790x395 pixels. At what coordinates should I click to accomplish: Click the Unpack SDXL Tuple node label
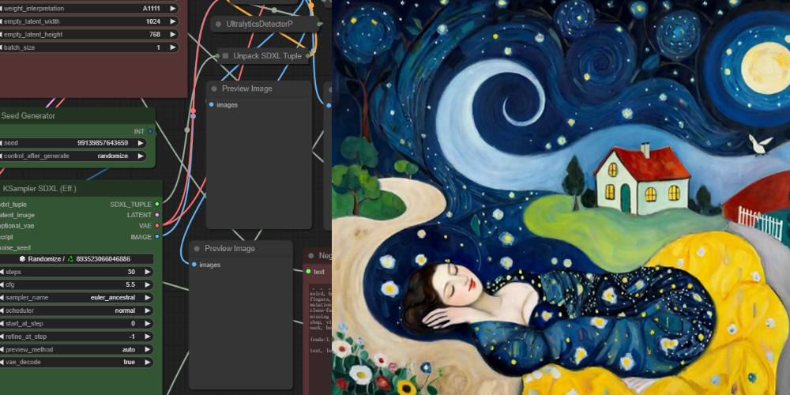(268, 56)
